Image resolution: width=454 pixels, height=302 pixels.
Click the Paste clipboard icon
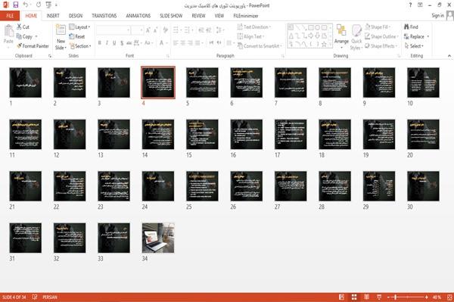pyautogui.click(x=8, y=31)
